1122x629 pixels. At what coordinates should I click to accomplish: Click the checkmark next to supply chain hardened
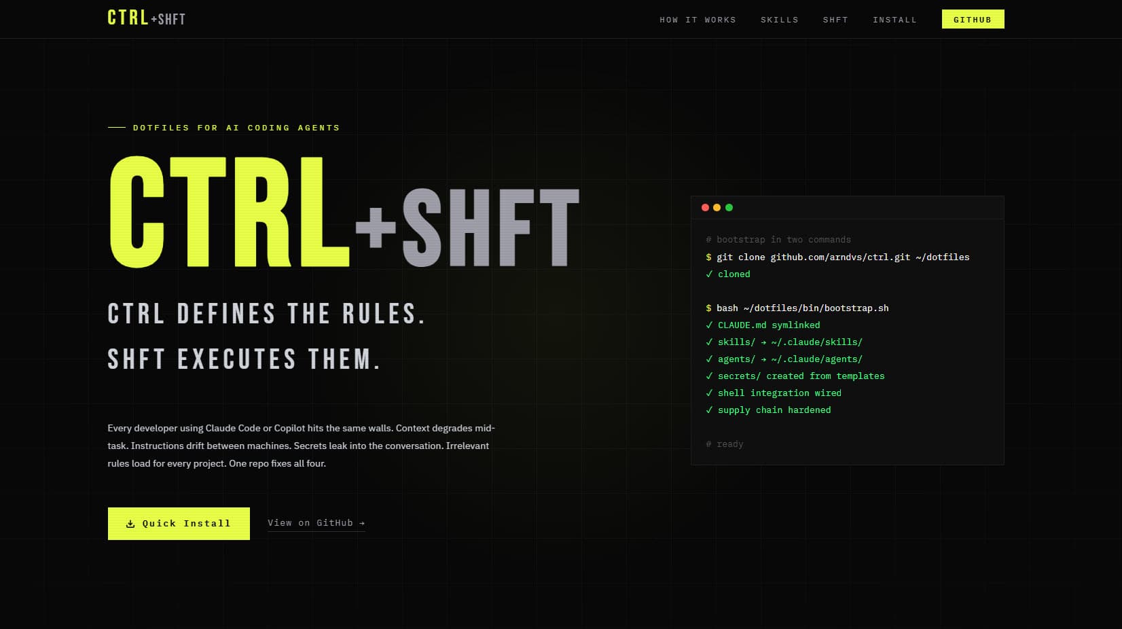(709, 410)
